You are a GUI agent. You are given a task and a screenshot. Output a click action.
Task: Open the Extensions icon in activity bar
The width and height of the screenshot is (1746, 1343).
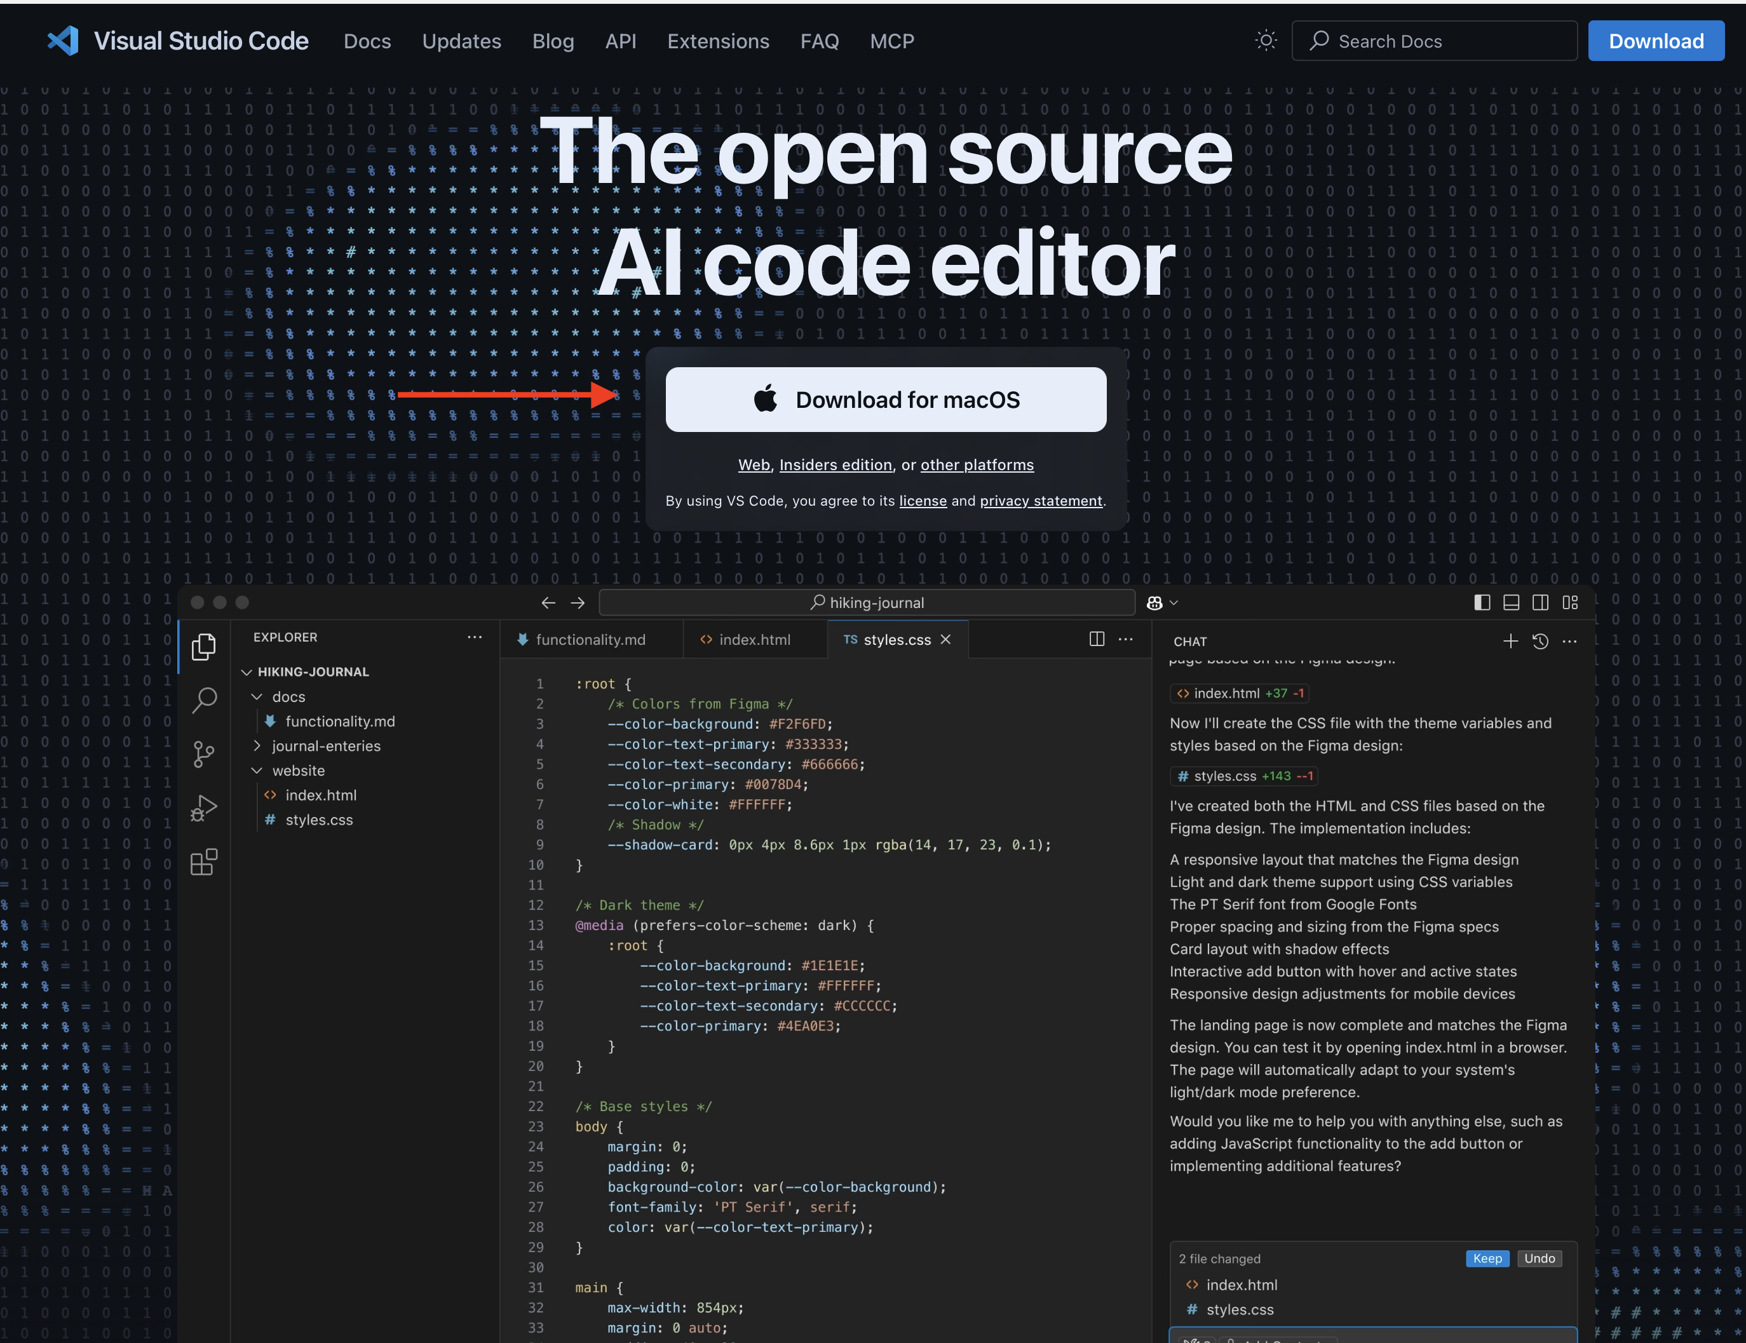point(204,861)
